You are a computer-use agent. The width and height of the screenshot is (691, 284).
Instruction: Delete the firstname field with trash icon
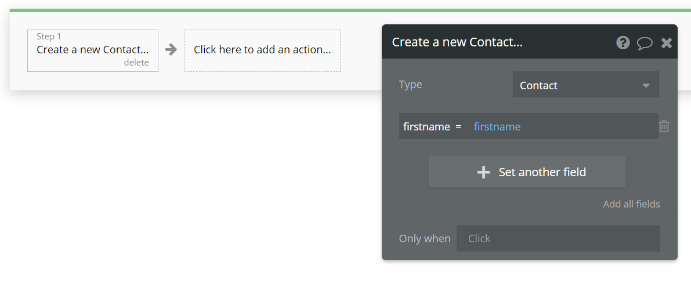(x=664, y=126)
